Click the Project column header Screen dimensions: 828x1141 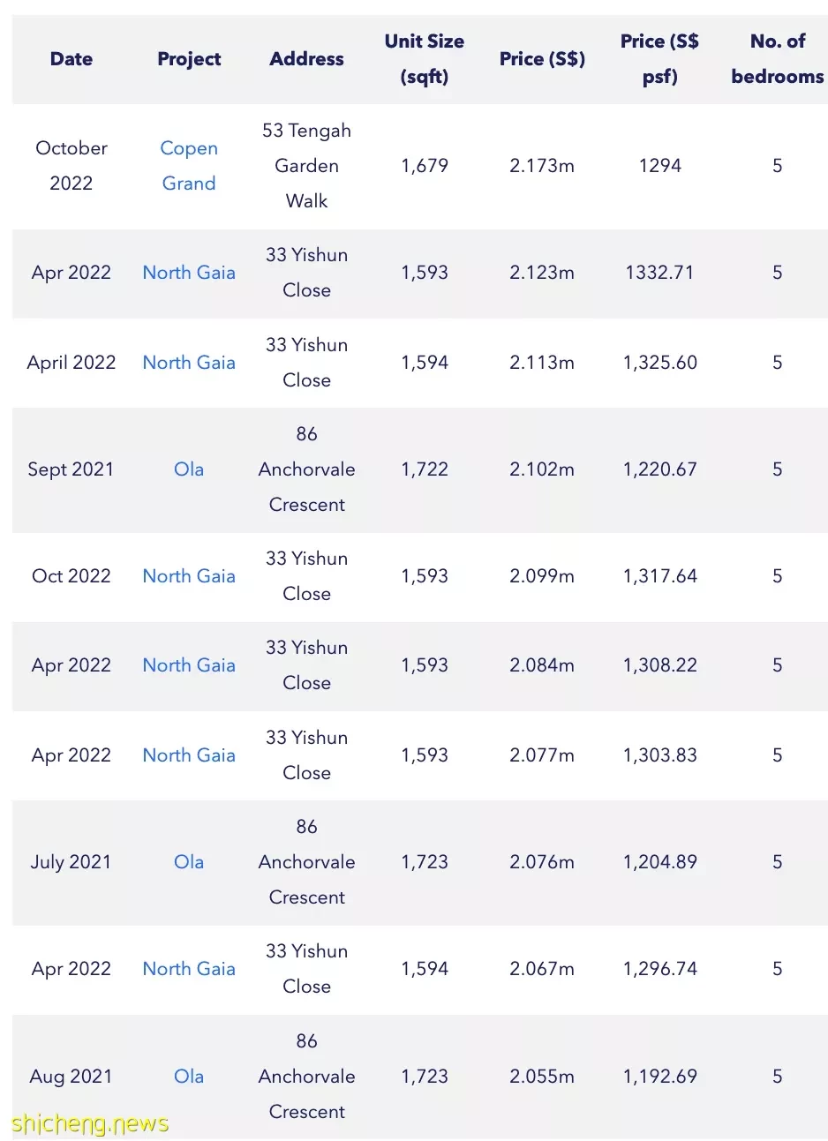coord(189,59)
